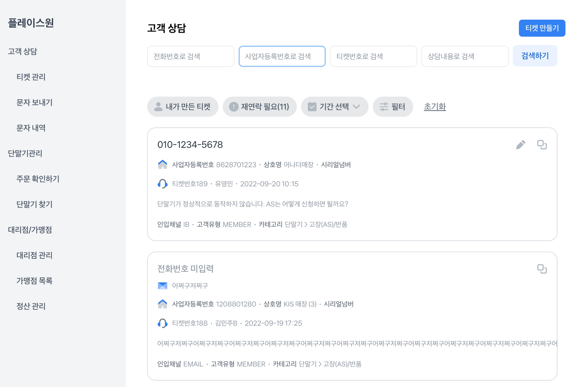
Task: Open the 필터 options chip
Action: point(393,107)
